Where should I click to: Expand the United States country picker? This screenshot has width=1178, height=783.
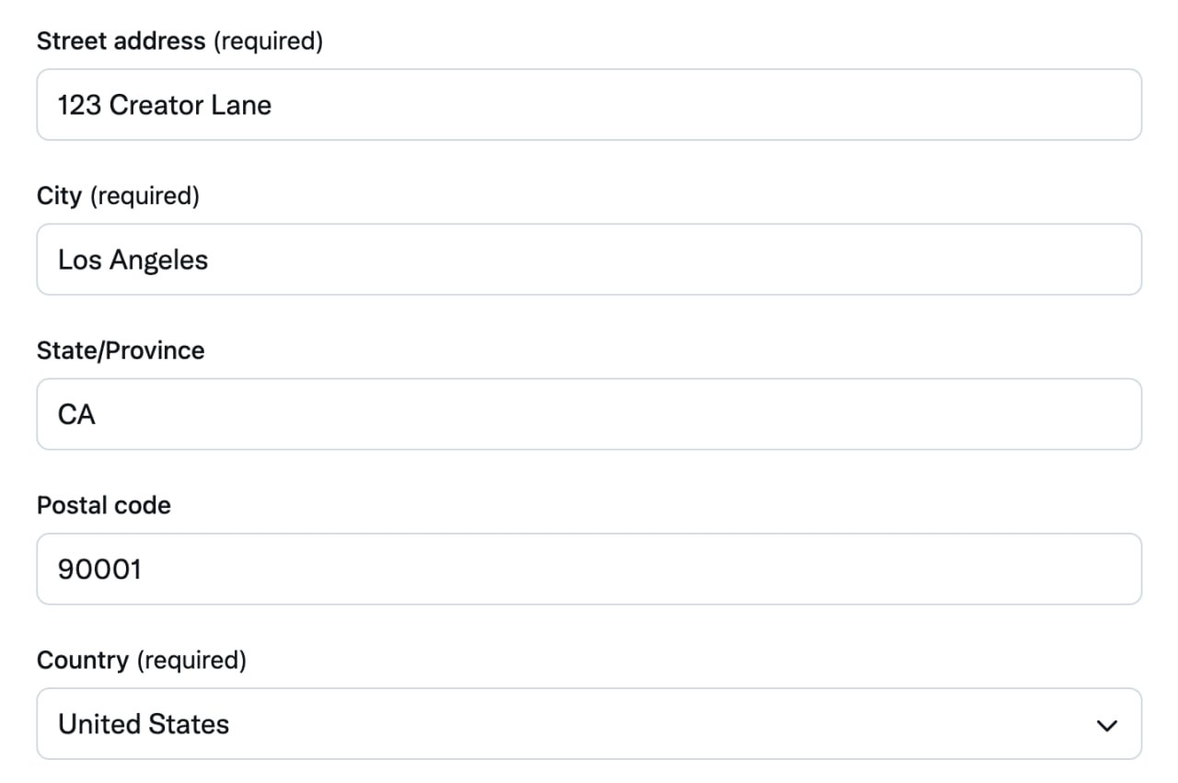589,723
